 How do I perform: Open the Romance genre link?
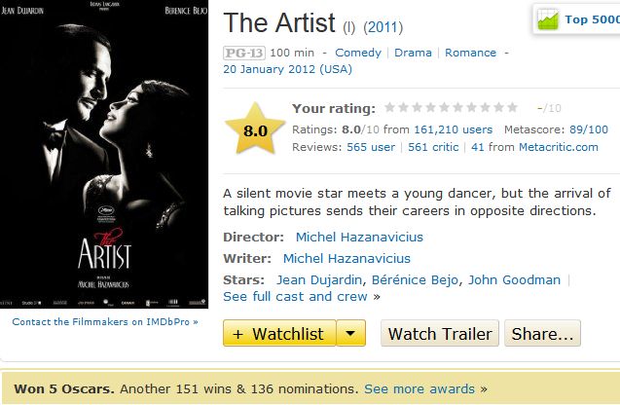point(471,53)
